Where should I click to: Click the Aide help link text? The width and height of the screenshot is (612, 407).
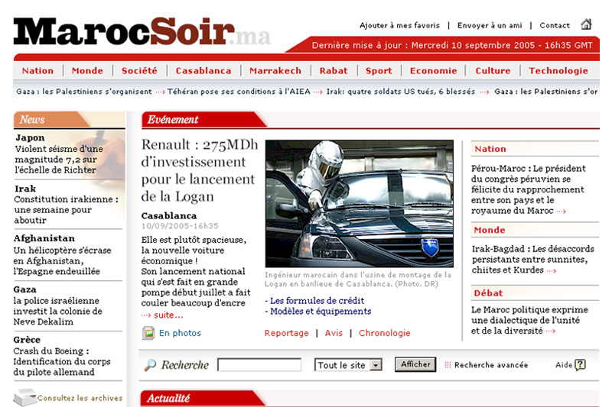[564, 365]
